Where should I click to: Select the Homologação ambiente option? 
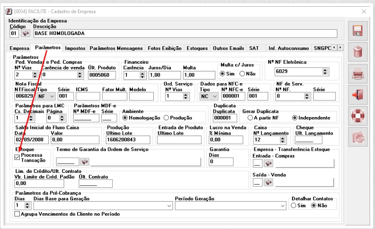pyautogui.click(x=125, y=118)
